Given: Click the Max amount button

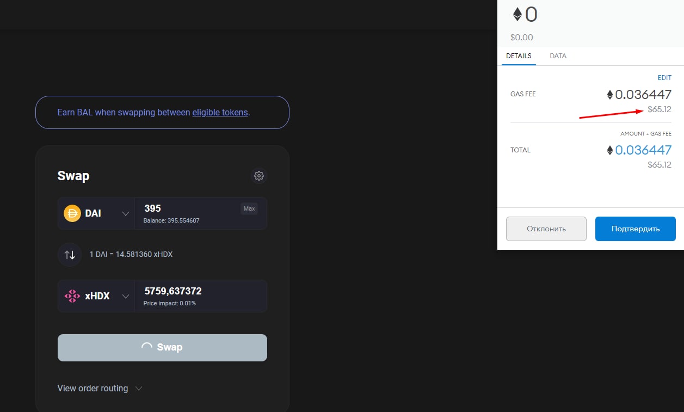Looking at the screenshot, I should coord(249,208).
